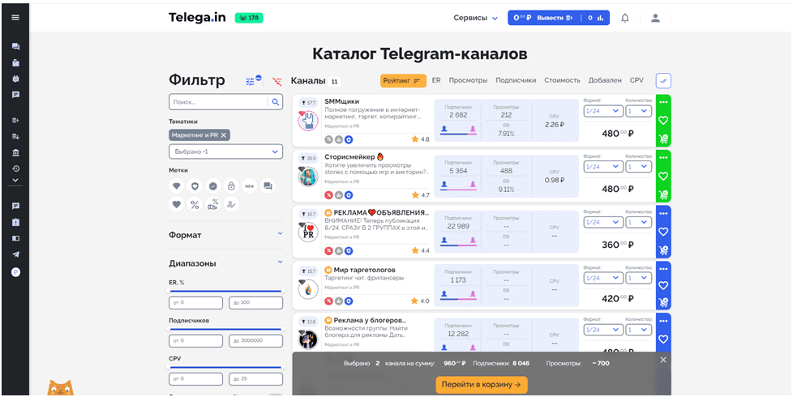Add Мир таргетологов to cart
Viewport: 793px width, 397px height.
pos(663,302)
